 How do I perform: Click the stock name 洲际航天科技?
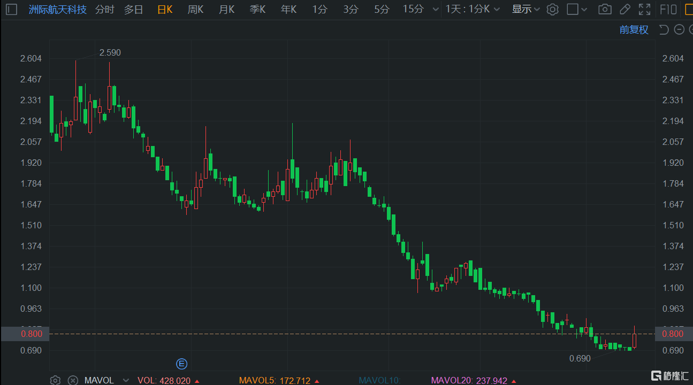click(58, 9)
